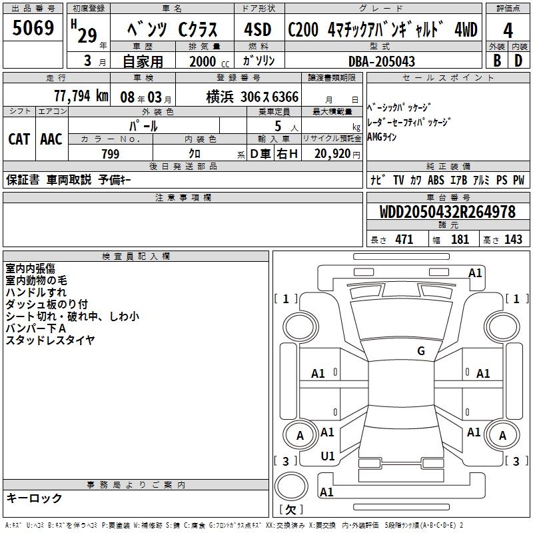The height and width of the screenshot is (533, 533).
Task: Click D車 import type cell
Action: point(261,154)
